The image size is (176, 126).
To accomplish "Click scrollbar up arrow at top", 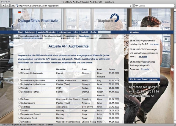I will pos(175,10).
